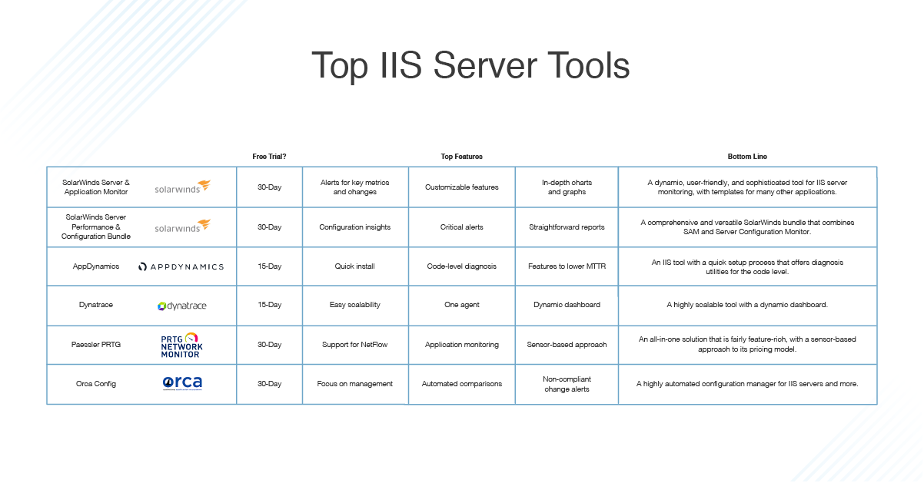The height and width of the screenshot is (483, 924).
Task: Click the Bottom Line column header
Action: click(x=747, y=157)
